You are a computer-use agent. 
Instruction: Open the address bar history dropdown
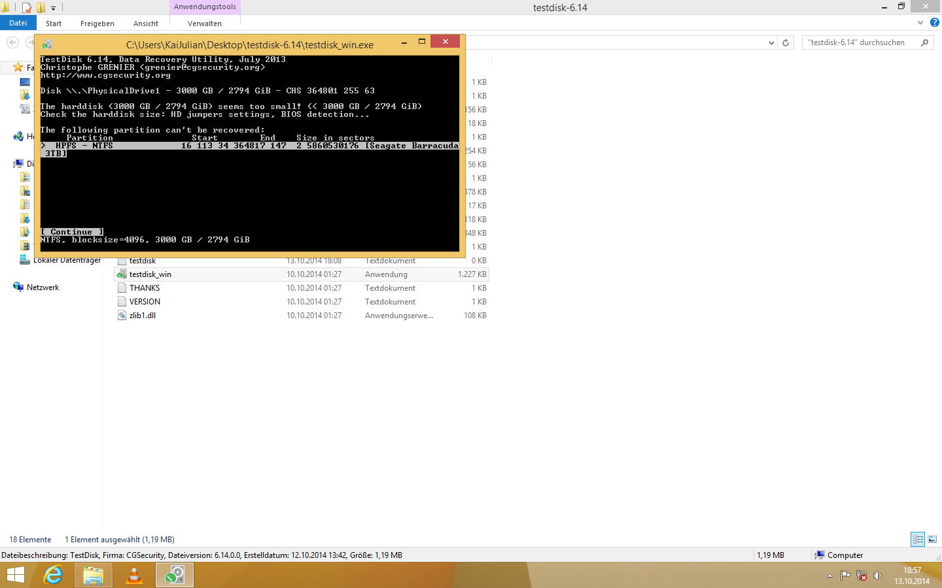771,42
